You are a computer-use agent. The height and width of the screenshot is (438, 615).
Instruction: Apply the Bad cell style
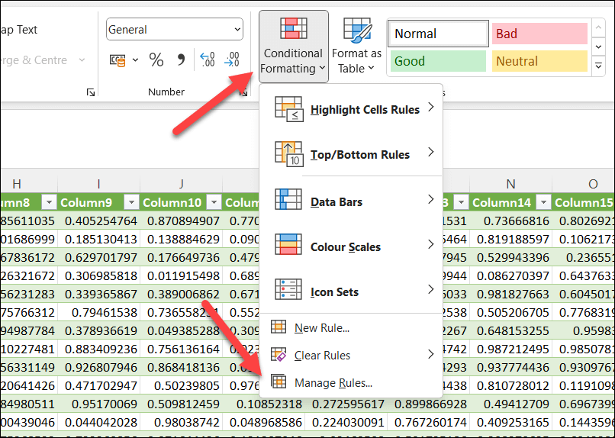click(539, 34)
